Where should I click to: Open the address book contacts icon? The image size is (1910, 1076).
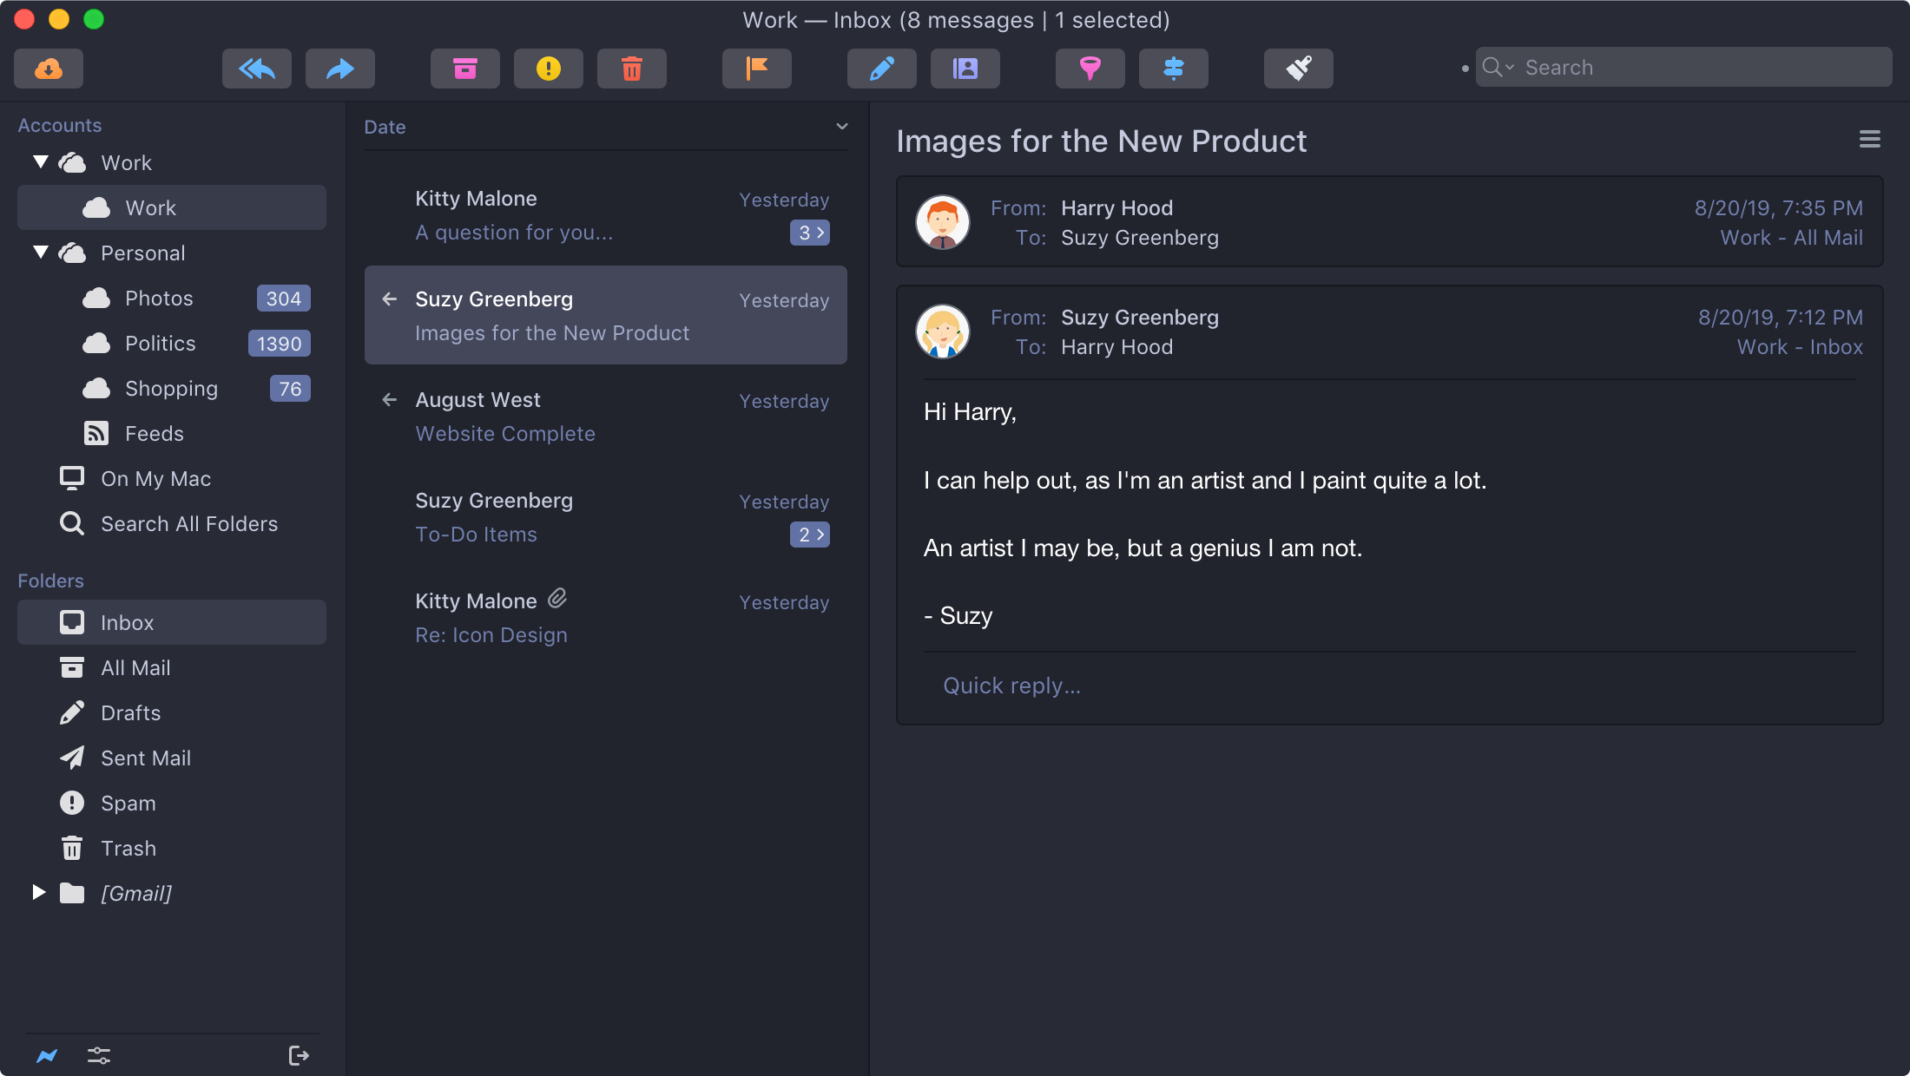965,69
